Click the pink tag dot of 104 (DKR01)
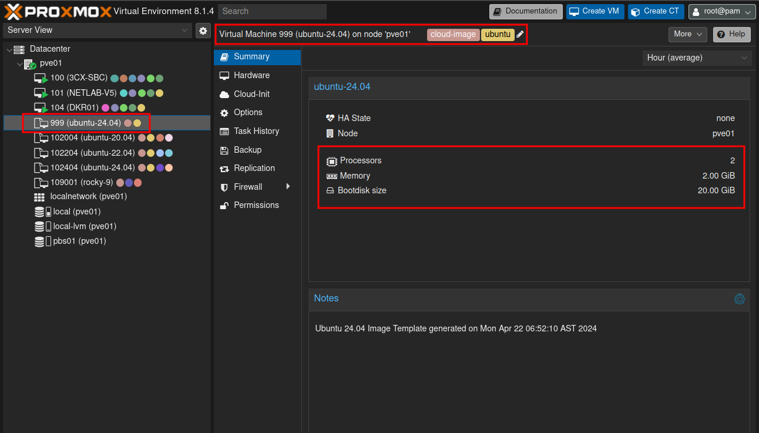 point(106,108)
